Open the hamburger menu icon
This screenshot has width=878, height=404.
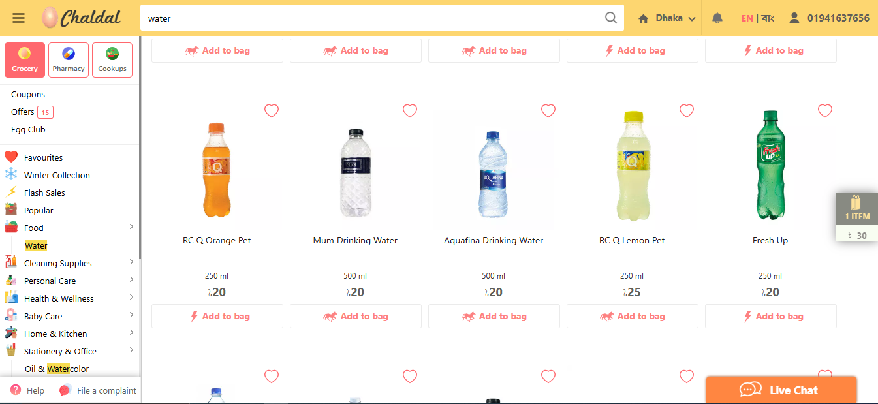pos(18,18)
